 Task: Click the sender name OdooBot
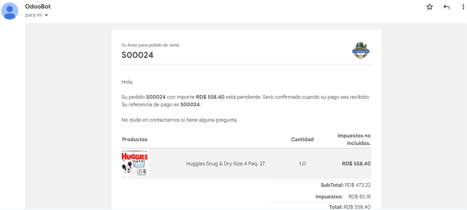[x=38, y=6]
